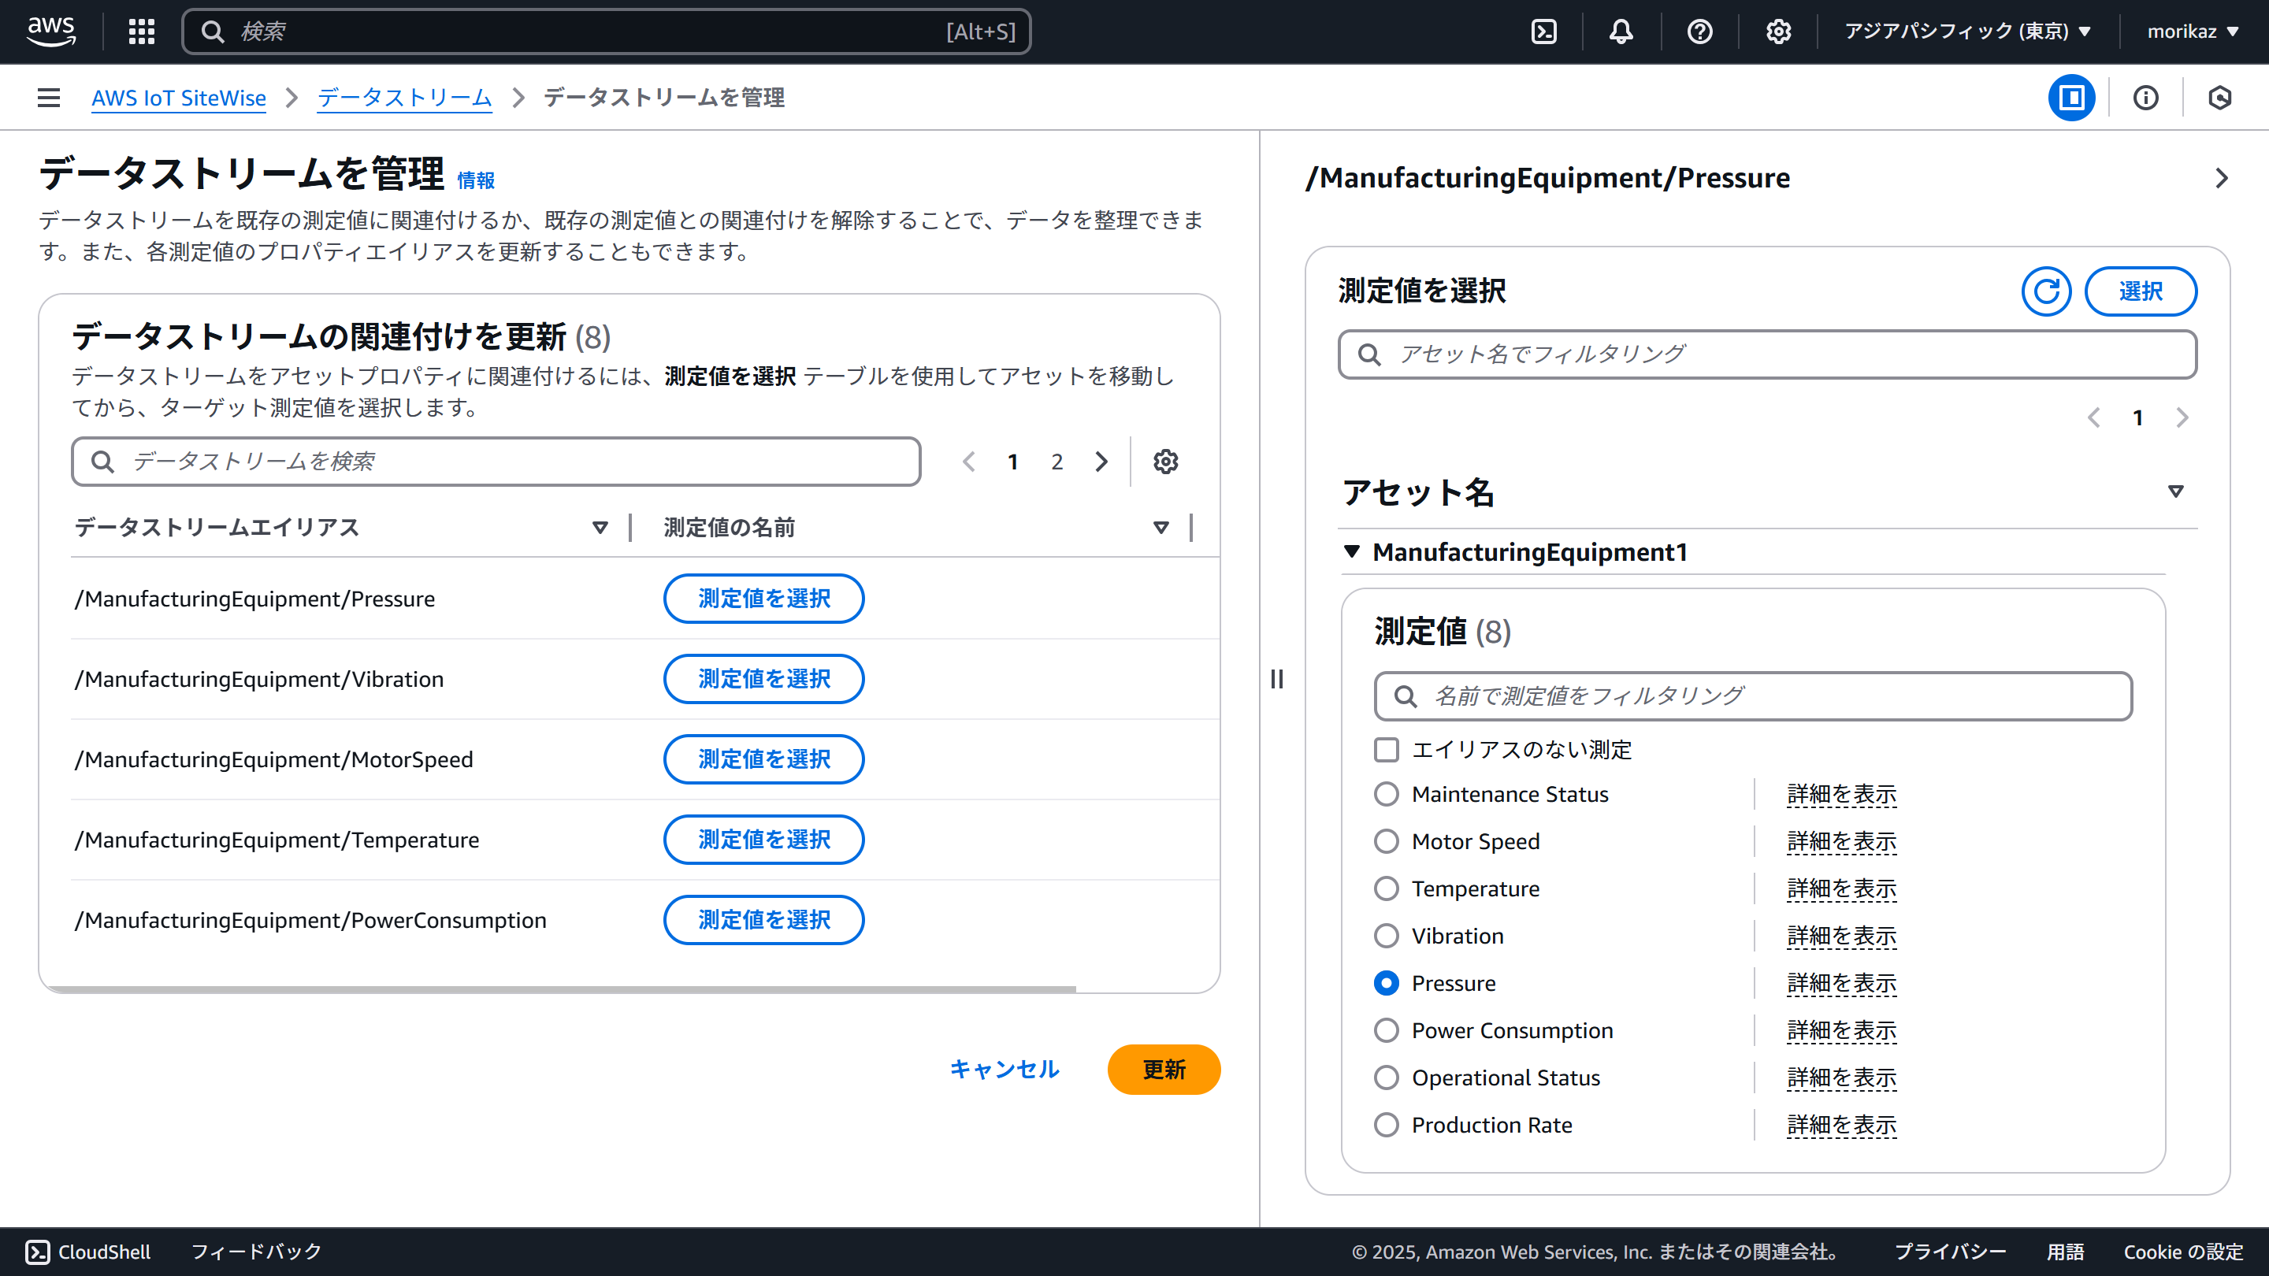Choose measurement for the PowerConsumption stream

tap(763, 920)
